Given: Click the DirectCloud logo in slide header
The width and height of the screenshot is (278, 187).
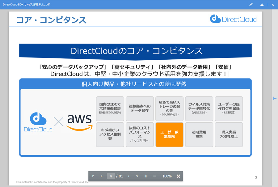Looking at the screenshot, I should coord(233,19).
